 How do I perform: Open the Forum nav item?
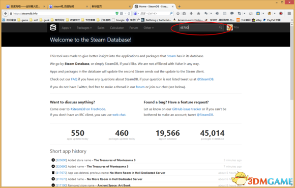[134, 28]
